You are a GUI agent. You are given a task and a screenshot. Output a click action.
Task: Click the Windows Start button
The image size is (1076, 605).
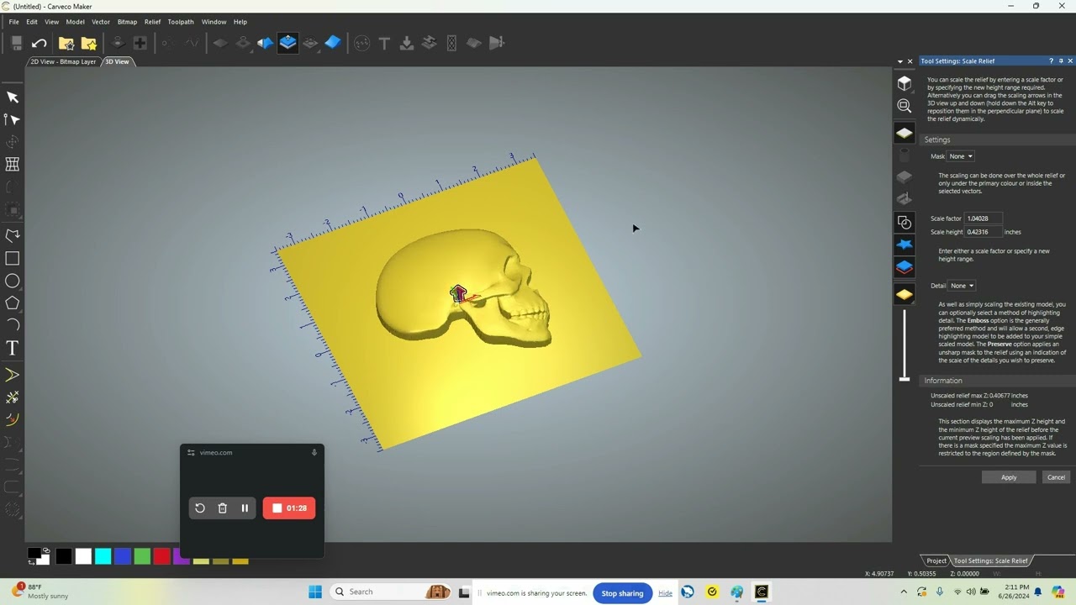click(315, 592)
